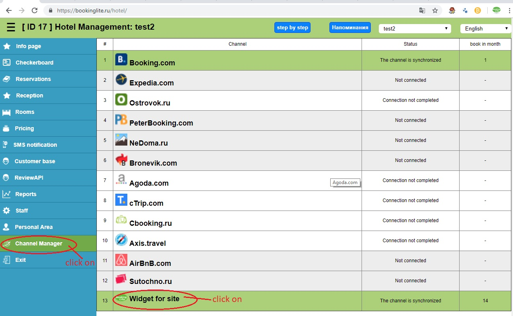Open Reservations in the sidebar
This screenshot has height=316, width=513.
point(48,79)
